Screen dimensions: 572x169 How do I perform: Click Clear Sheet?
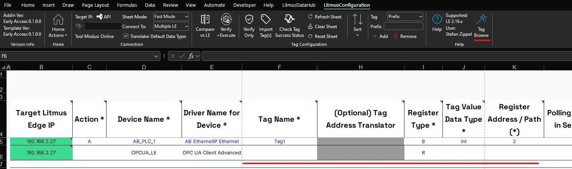coord(322,27)
